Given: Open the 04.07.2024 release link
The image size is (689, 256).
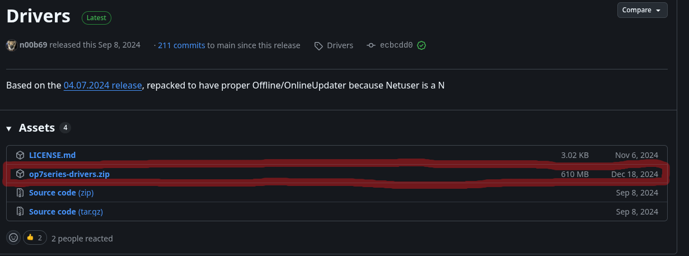Looking at the screenshot, I should point(102,85).
